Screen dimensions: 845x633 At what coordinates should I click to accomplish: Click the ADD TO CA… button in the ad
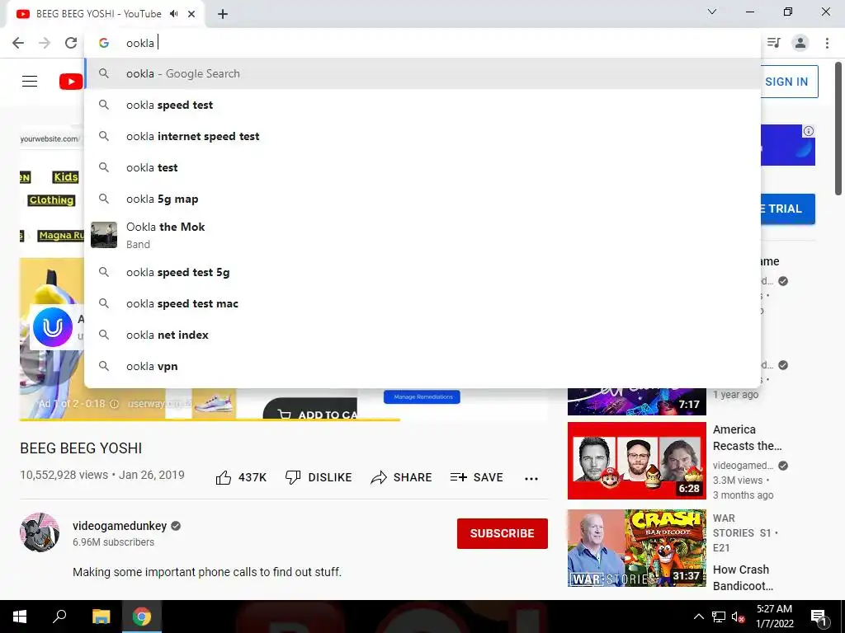click(x=310, y=410)
